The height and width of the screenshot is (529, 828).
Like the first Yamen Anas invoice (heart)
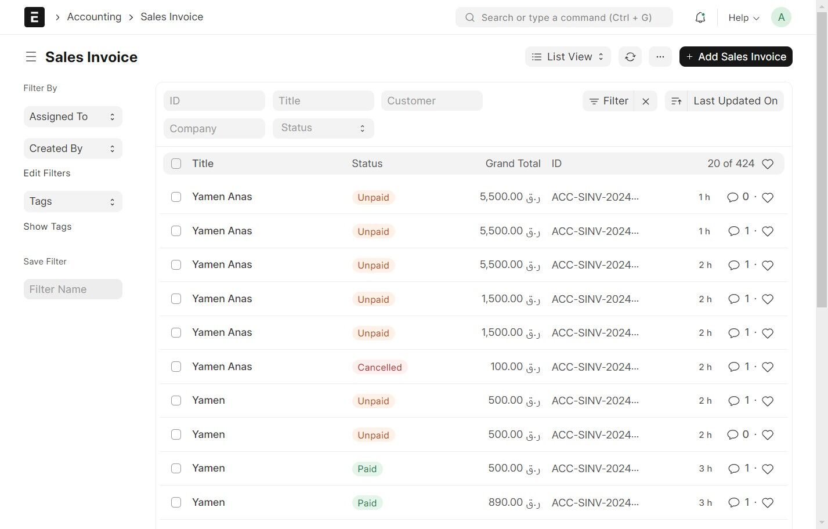point(768,198)
